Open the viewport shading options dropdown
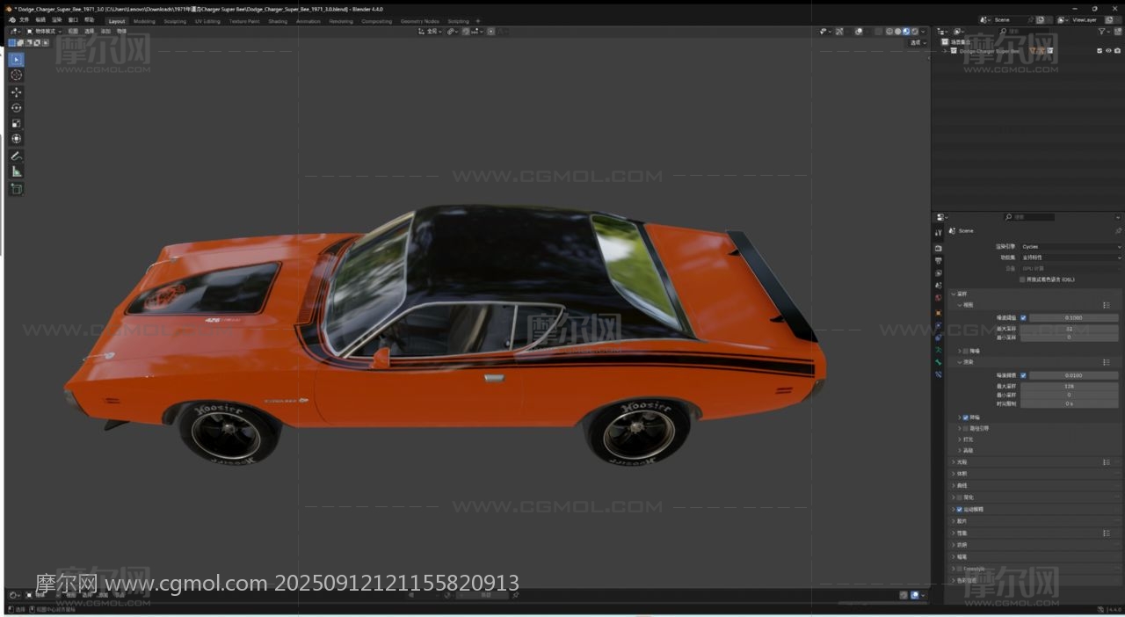This screenshot has width=1125, height=617. (924, 32)
